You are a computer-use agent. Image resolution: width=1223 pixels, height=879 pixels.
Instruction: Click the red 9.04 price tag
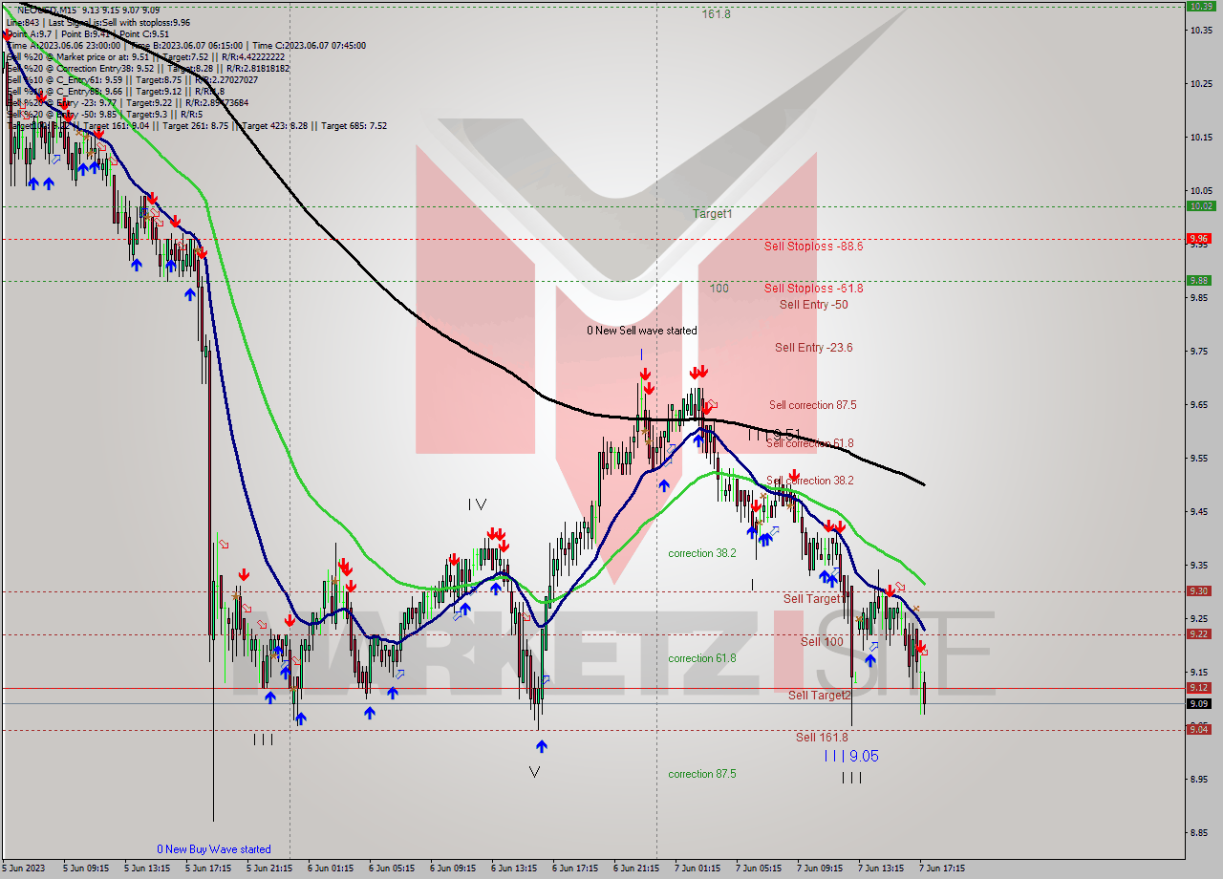[1199, 729]
